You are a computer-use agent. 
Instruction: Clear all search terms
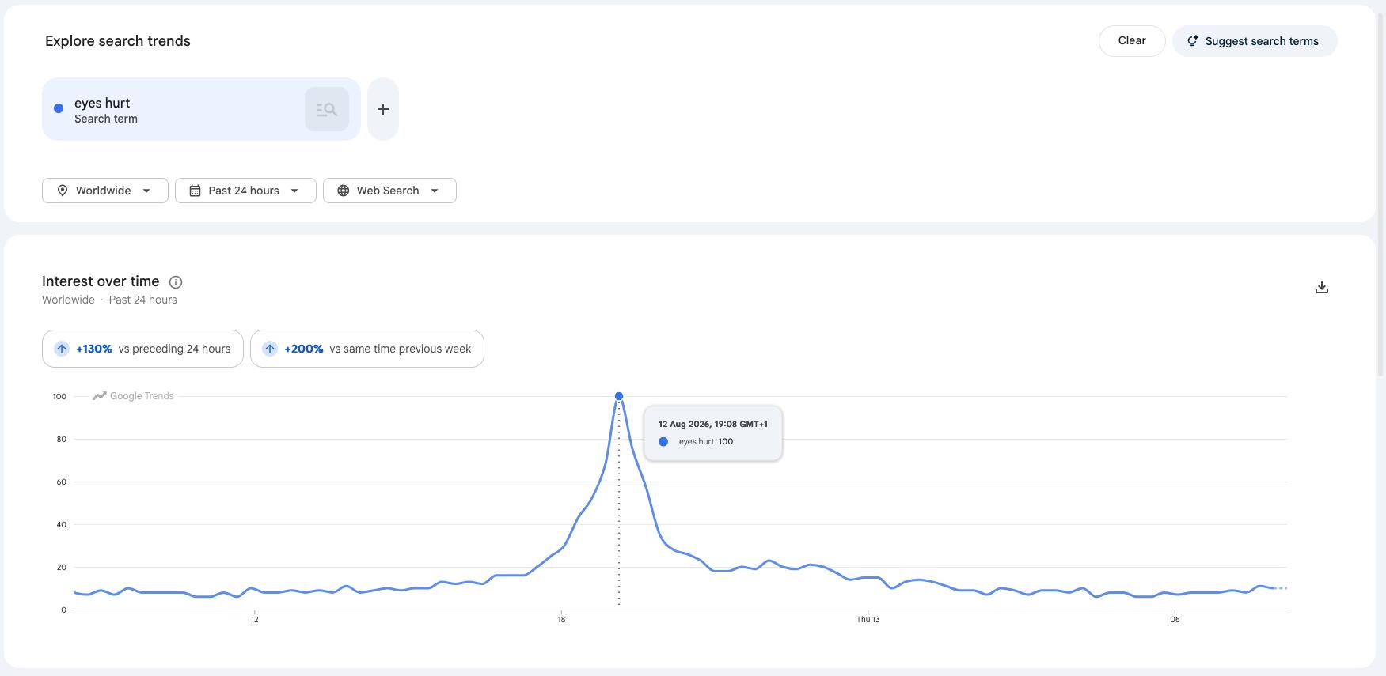coord(1132,41)
